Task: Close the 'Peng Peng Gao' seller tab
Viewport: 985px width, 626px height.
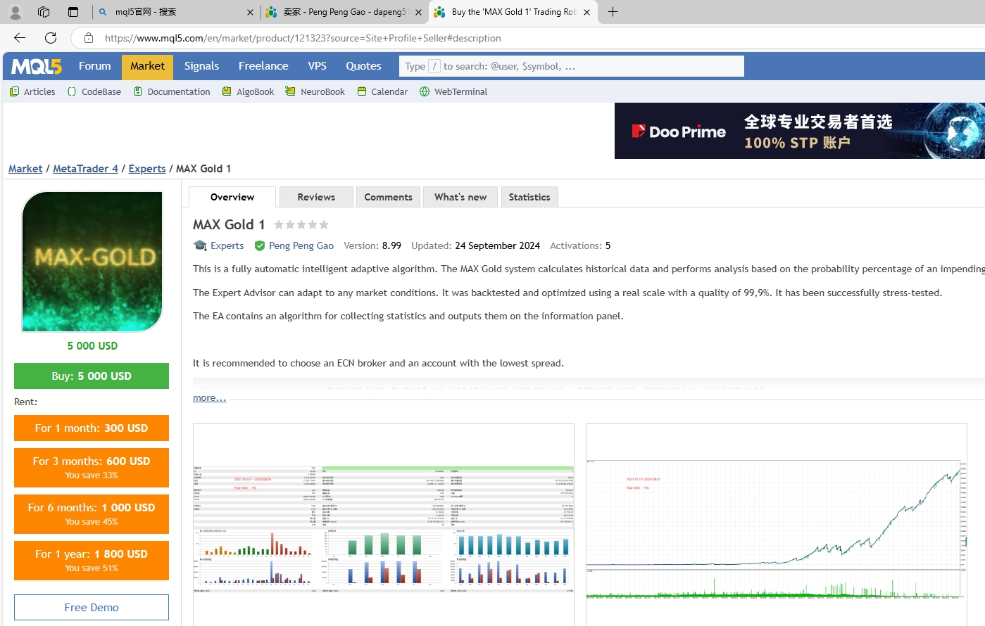Action: point(418,12)
